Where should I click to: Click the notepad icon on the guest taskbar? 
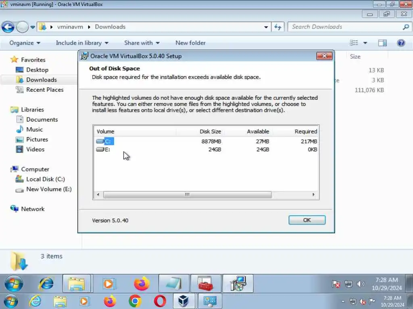(x=174, y=284)
